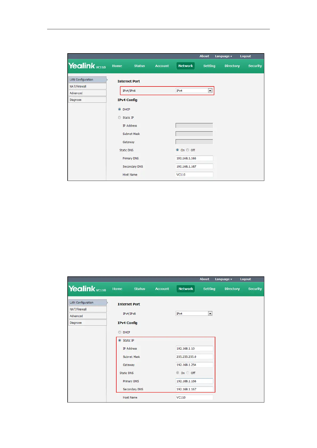The width and height of the screenshot is (317, 448).
Task: Open Home tab in top screenshot
Action: (x=117, y=66)
